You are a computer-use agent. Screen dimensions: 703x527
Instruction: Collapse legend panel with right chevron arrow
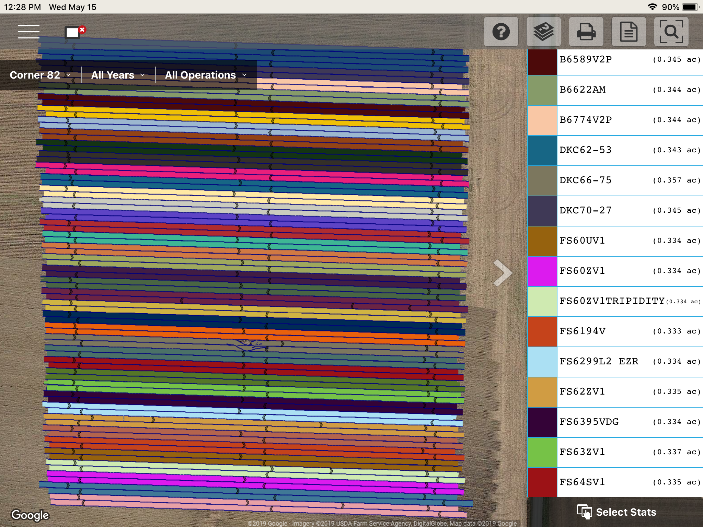tap(503, 273)
